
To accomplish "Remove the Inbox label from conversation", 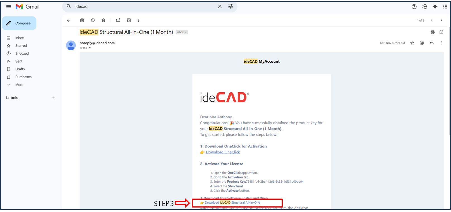I will [x=186, y=32].
